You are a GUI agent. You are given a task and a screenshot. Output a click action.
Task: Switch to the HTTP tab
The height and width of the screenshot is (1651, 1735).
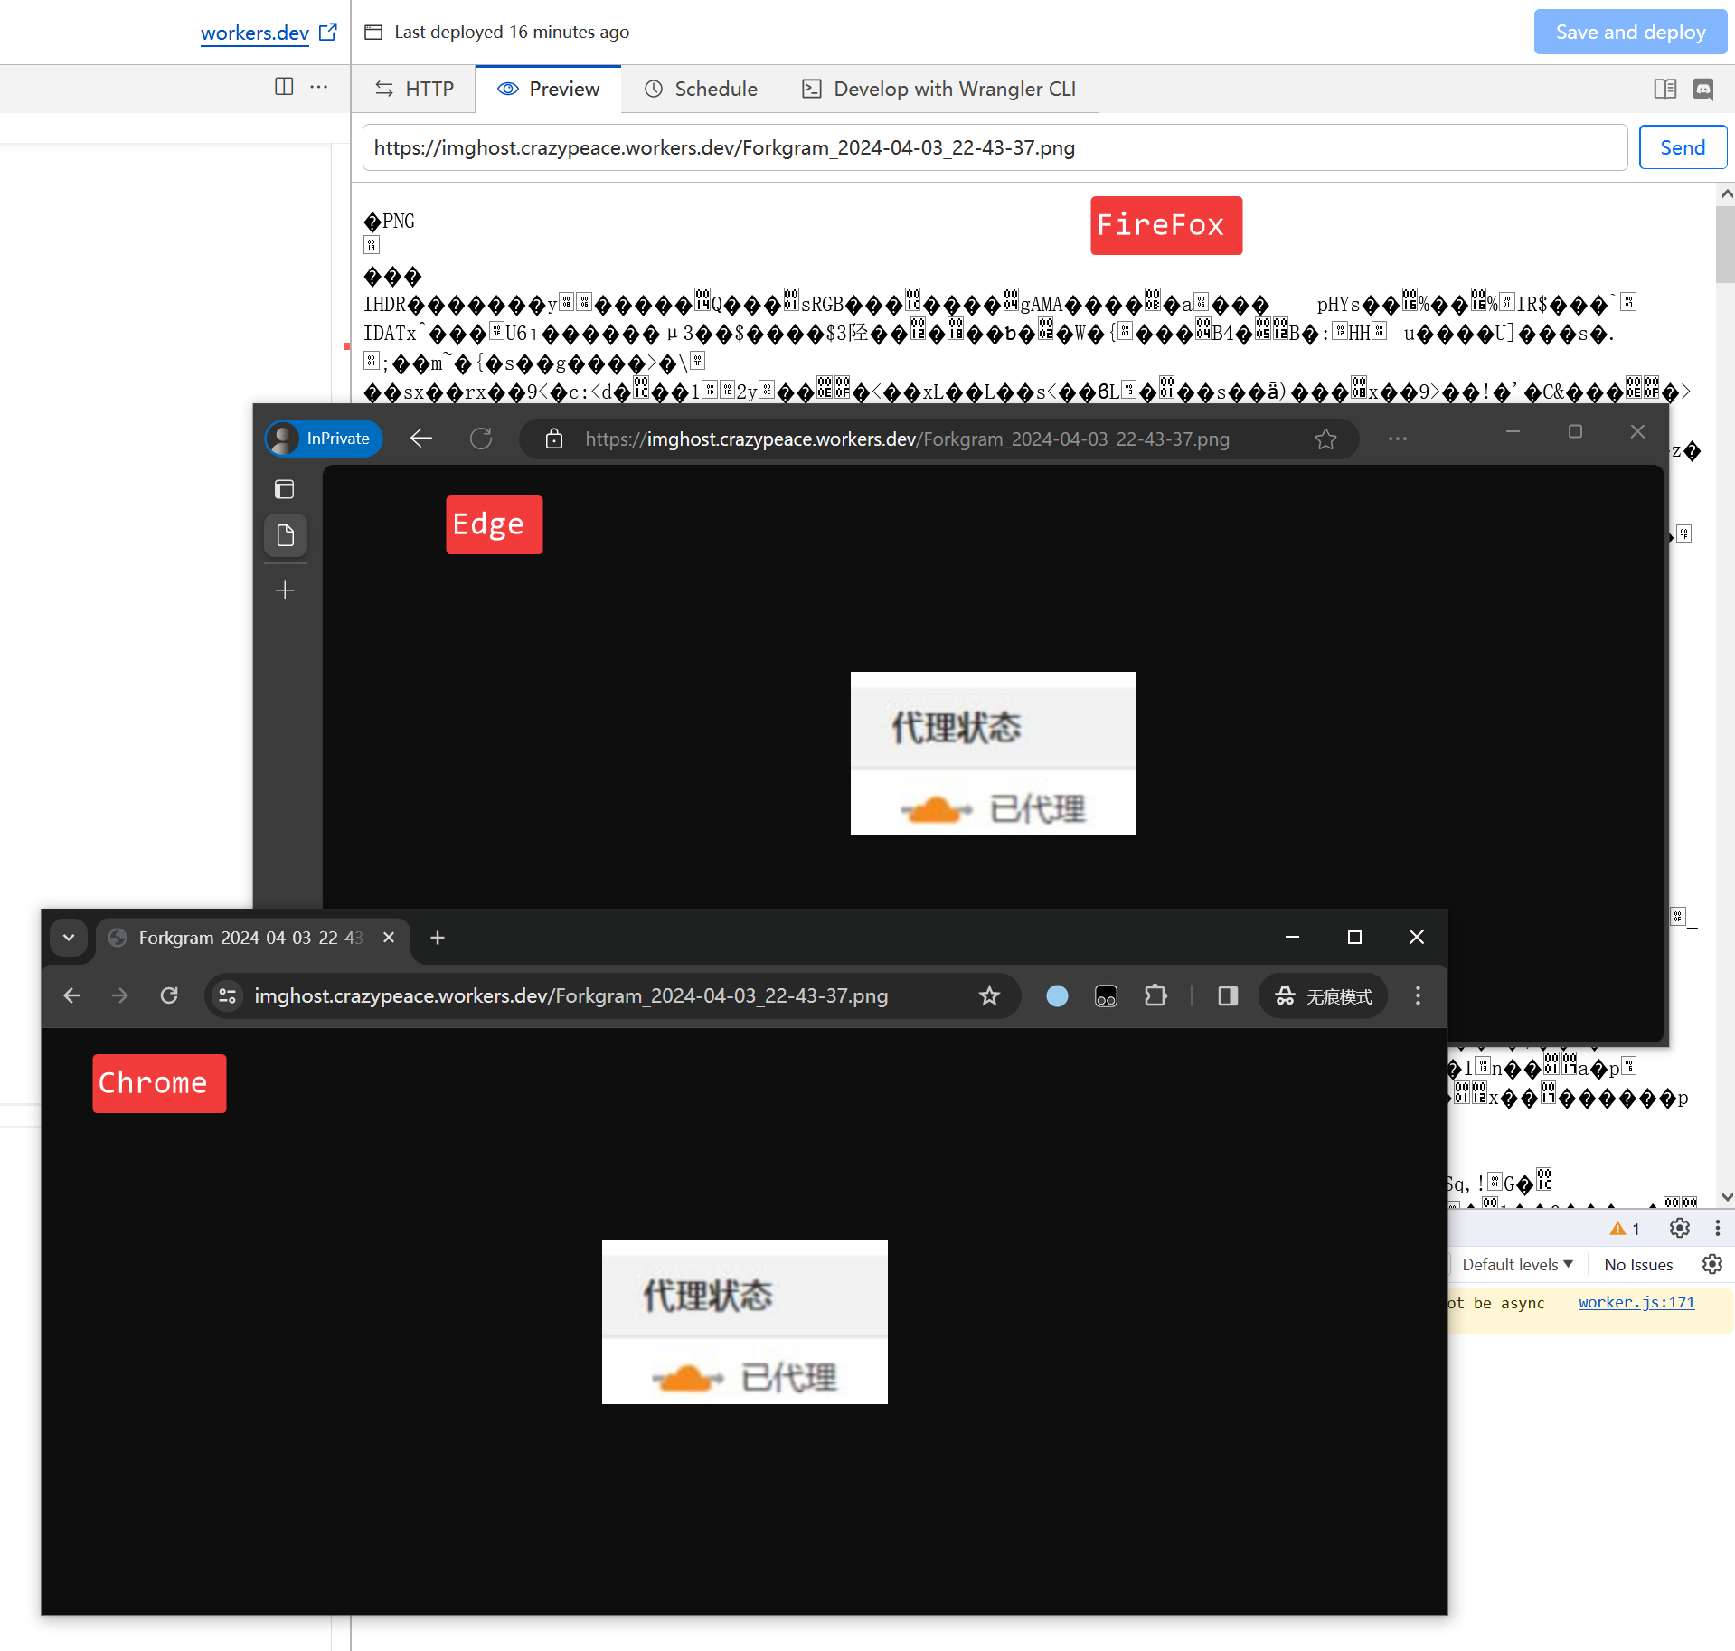[414, 89]
